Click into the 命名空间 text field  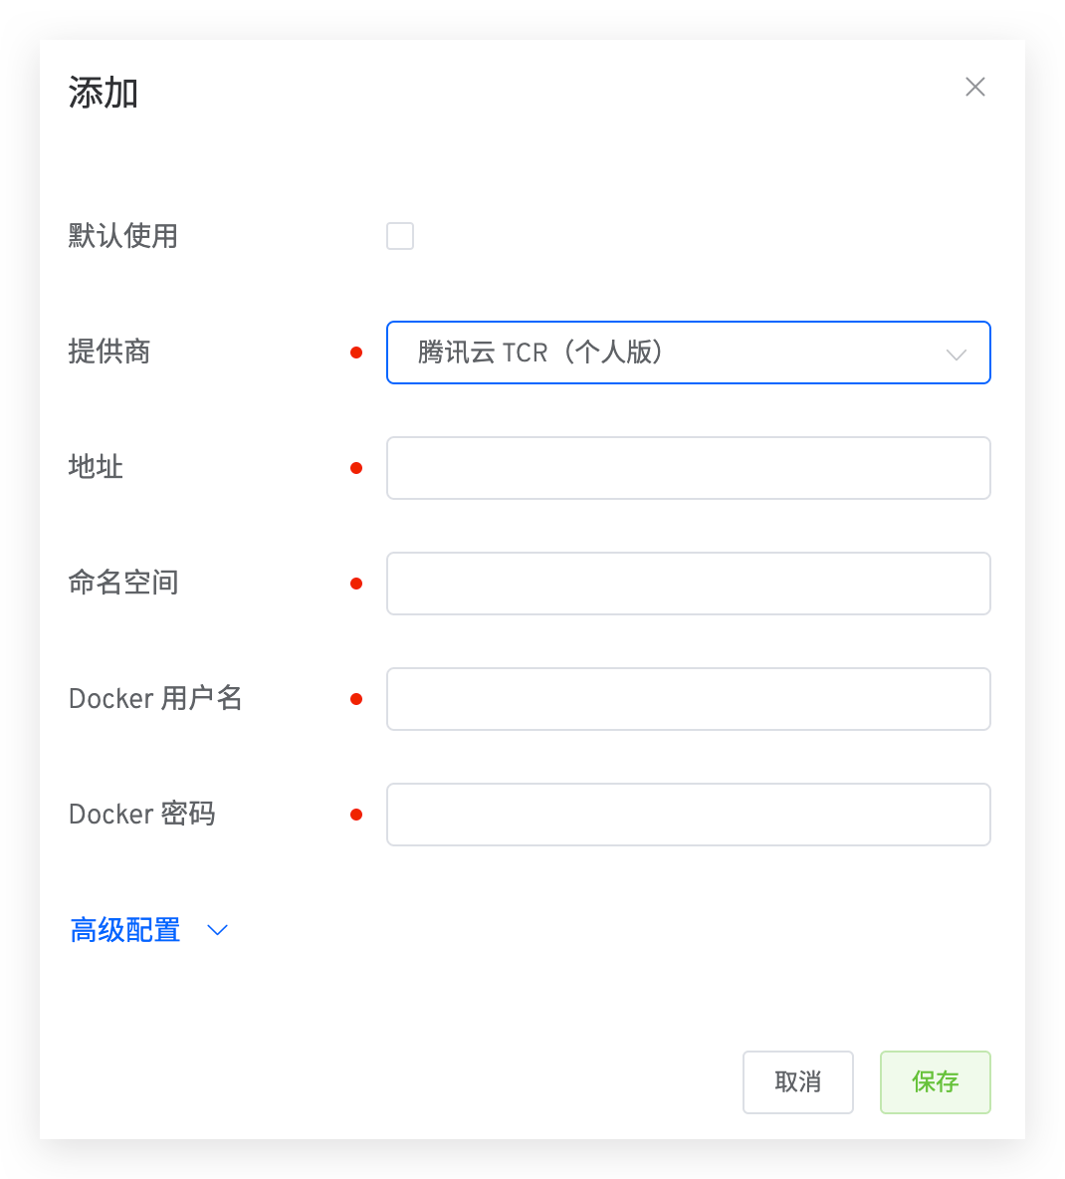click(688, 584)
